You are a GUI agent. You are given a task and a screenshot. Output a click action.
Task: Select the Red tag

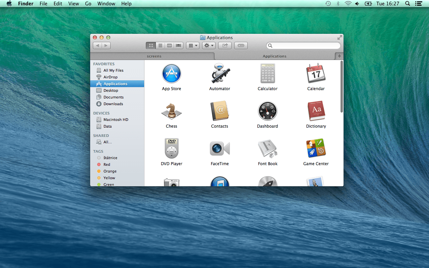pyautogui.click(x=117, y=164)
